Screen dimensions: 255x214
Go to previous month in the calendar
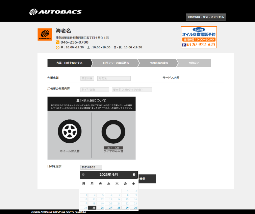(83, 175)
